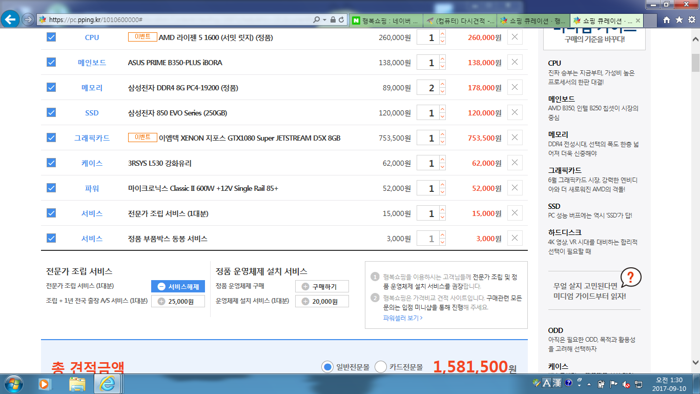Increase 파워 quantity with up arrow
The height and width of the screenshot is (394, 700).
[x=442, y=184]
